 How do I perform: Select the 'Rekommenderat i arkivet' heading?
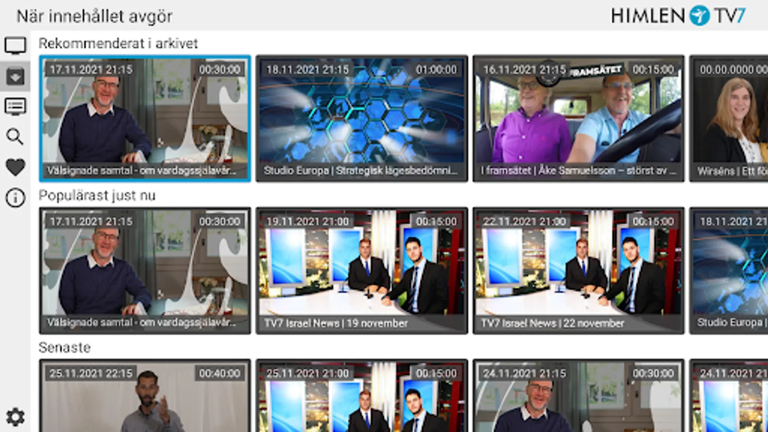[118, 44]
